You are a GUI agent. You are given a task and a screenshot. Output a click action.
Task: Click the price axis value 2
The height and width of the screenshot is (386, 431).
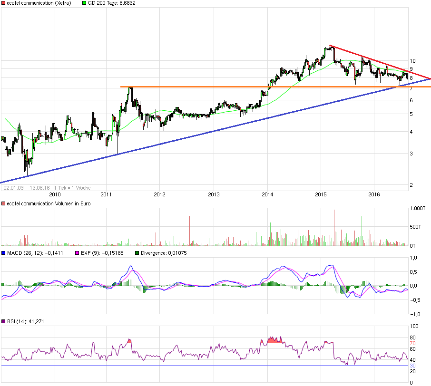(x=411, y=185)
